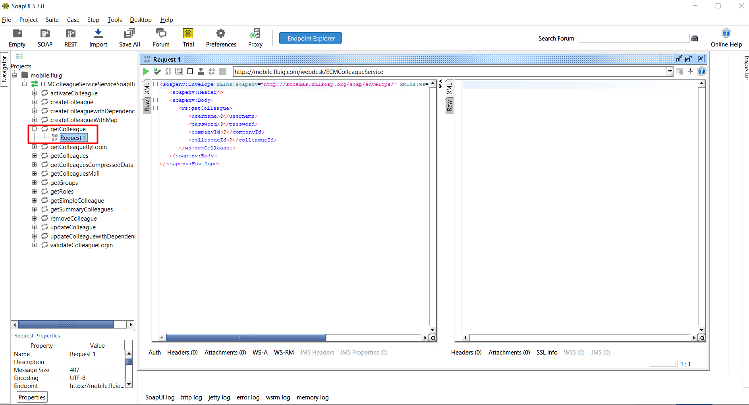The height and width of the screenshot is (405, 749).
Task: Open the WS-A tab
Action: pos(260,352)
